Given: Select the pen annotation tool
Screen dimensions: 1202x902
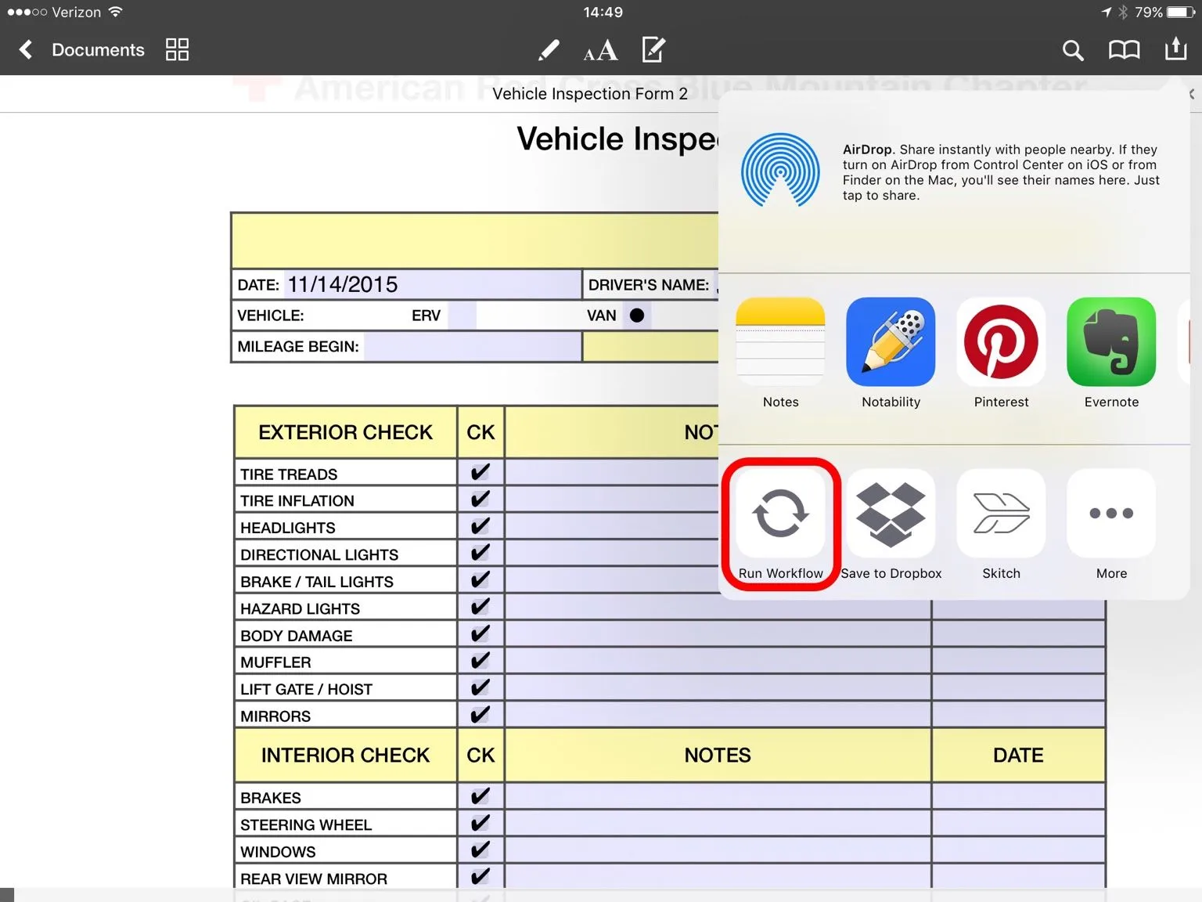Looking at the screenshot, I should tap(549, 51).
